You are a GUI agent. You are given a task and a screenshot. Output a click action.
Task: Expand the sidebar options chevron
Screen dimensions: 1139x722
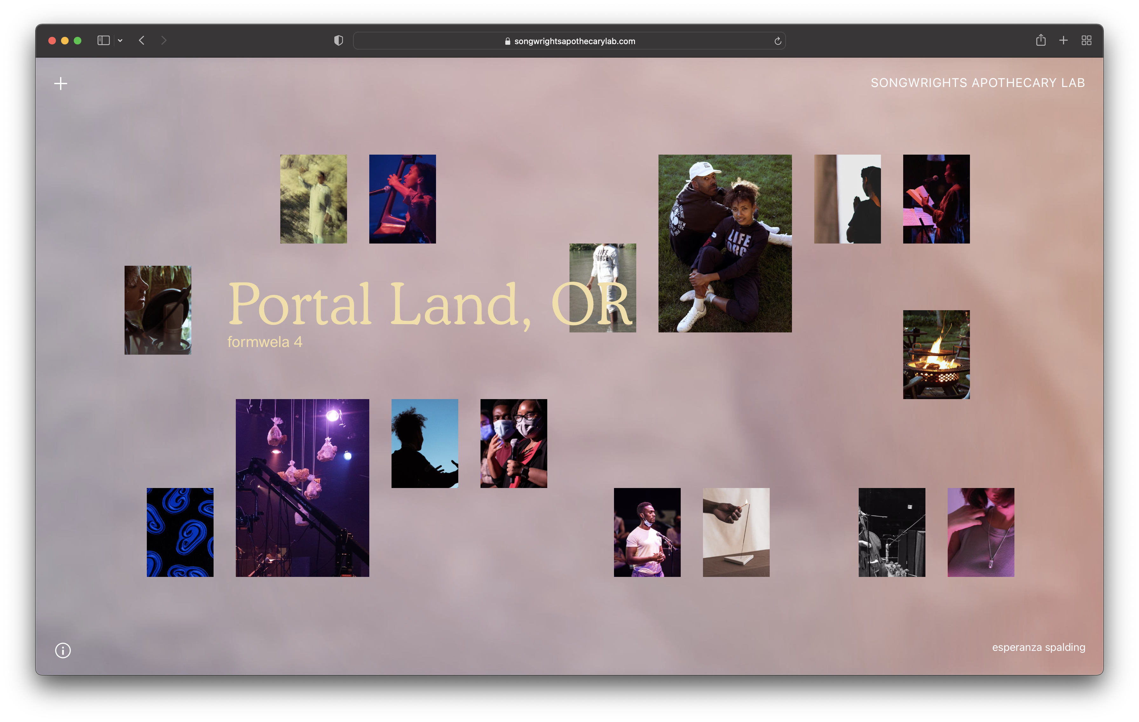pyautogui.click(x=120, y=41)
